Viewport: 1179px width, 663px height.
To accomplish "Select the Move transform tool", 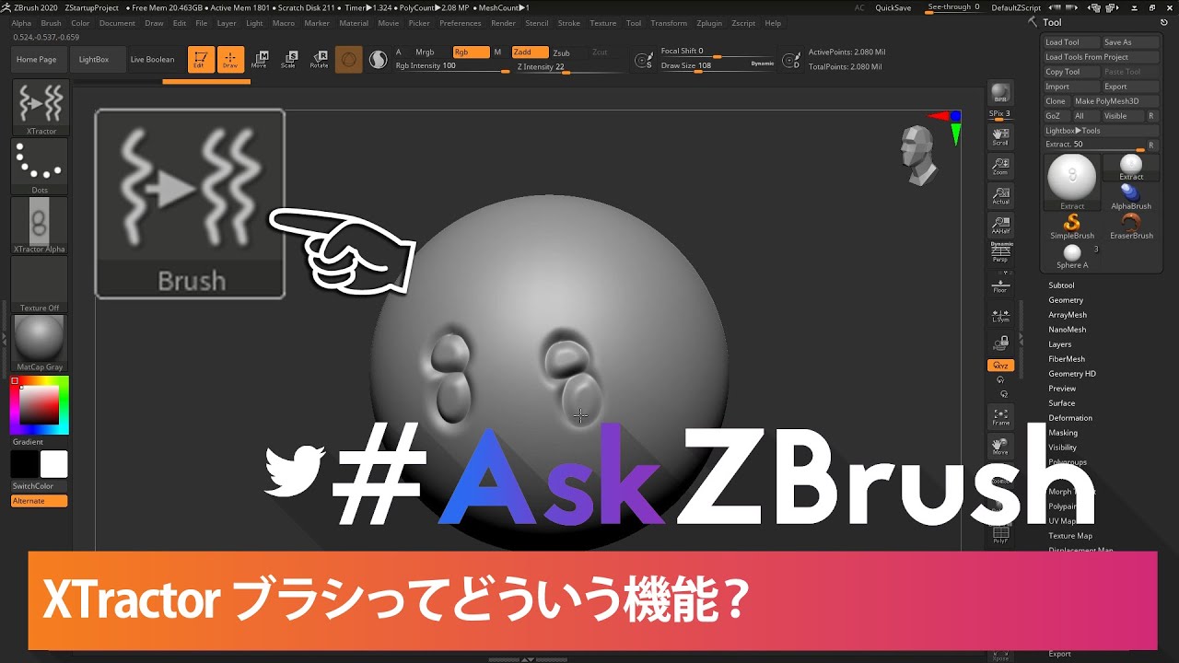I will coord(260,60).
